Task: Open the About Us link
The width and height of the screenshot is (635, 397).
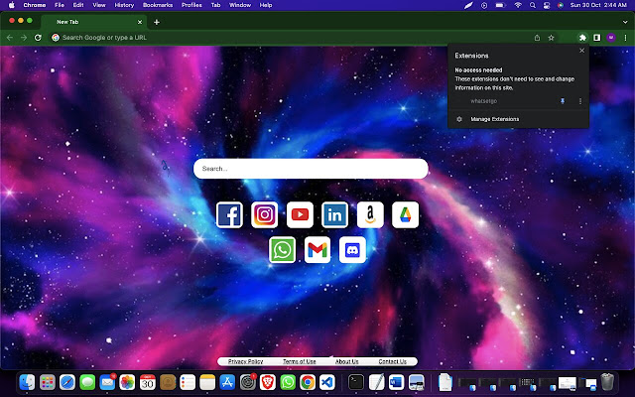Action: (346, 361)
